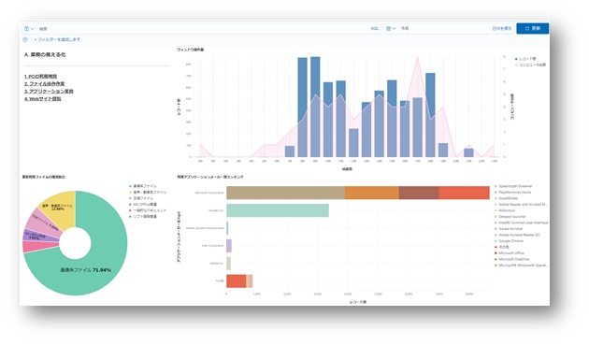Toggle コンピュータ台数 series in legend
Image resolution: width=589 pixels, height=345 pixels.
[x=530, y=65]
